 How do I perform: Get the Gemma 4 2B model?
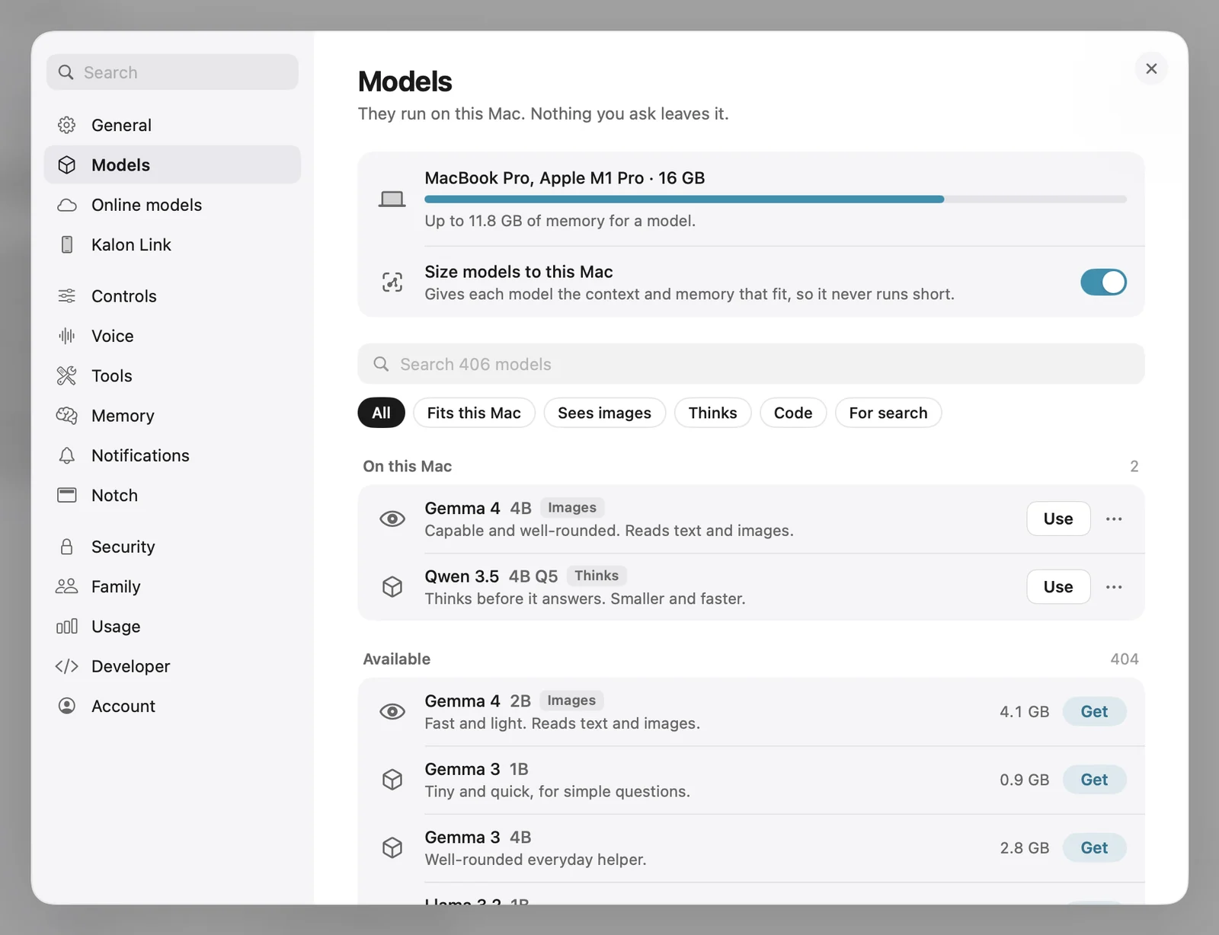tap(1094, 711)
